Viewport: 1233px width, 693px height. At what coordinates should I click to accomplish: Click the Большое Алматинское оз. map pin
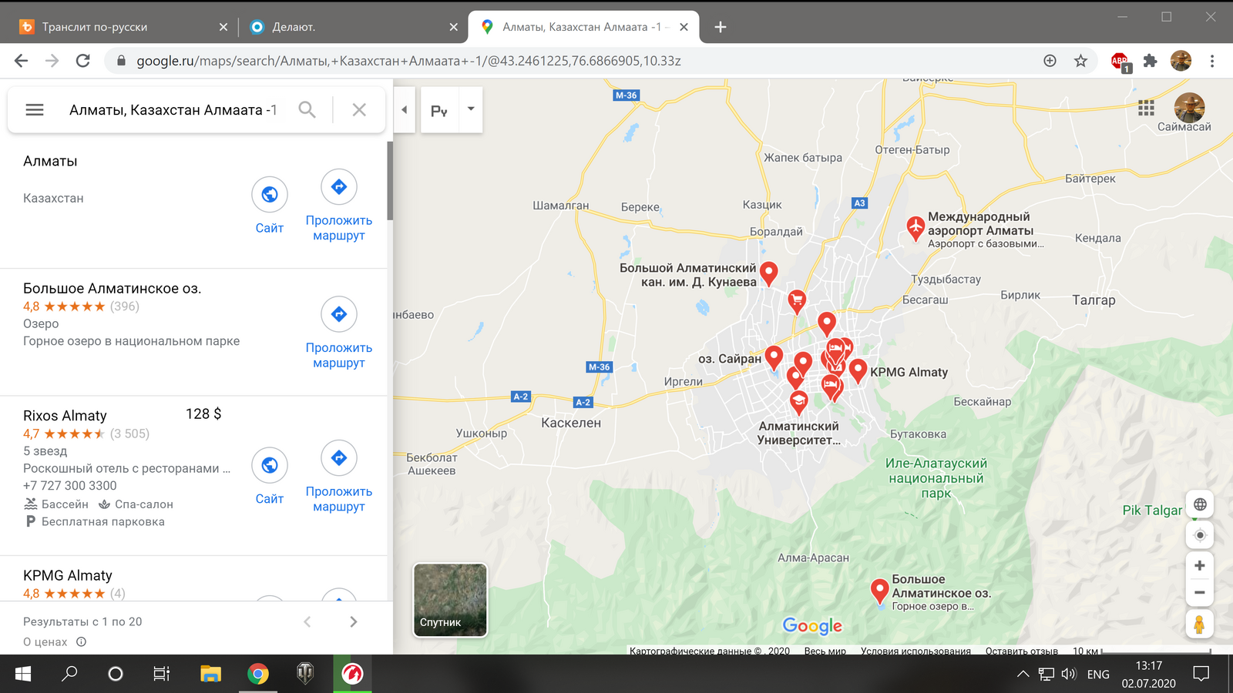[879, 591]
